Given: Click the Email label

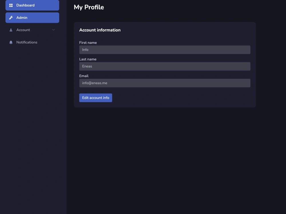Looking at the screenshot, I should (84, 76).
